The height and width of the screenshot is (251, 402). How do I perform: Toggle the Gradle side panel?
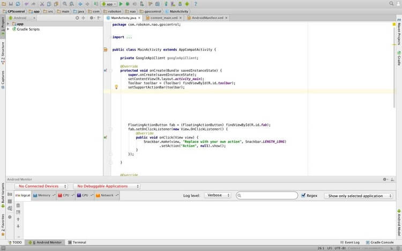click(x=399, y=58)
